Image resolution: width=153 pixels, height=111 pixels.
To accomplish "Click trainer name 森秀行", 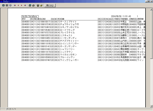I will pyautogui.click(x=123, y=38).
